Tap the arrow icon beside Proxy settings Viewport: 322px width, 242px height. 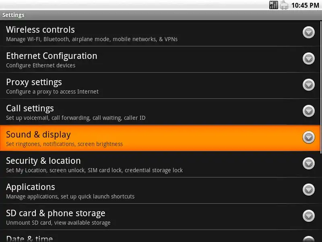[x=309, y=85]
